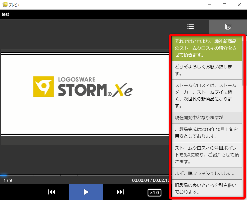Select the 現在開発中となりますが transcript line
This screenshot has height=200, width=247.
(x=206, y=117)
